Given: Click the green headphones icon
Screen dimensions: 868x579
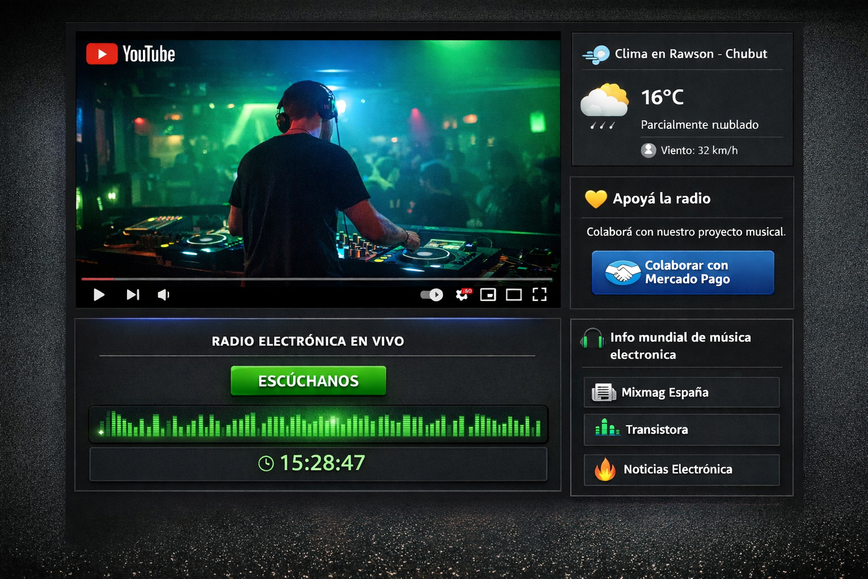Looking at the screenshot, I should pyautogui.click(x=592, y=339).
